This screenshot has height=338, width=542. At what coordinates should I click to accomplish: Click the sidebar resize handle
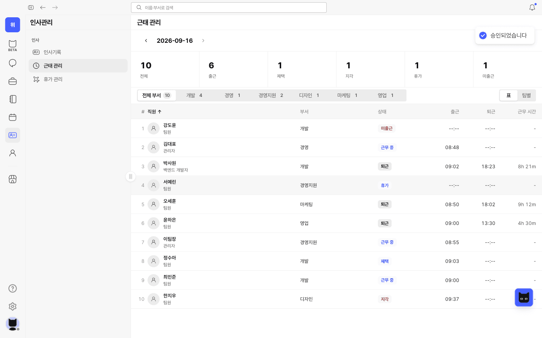click(131, 177)
